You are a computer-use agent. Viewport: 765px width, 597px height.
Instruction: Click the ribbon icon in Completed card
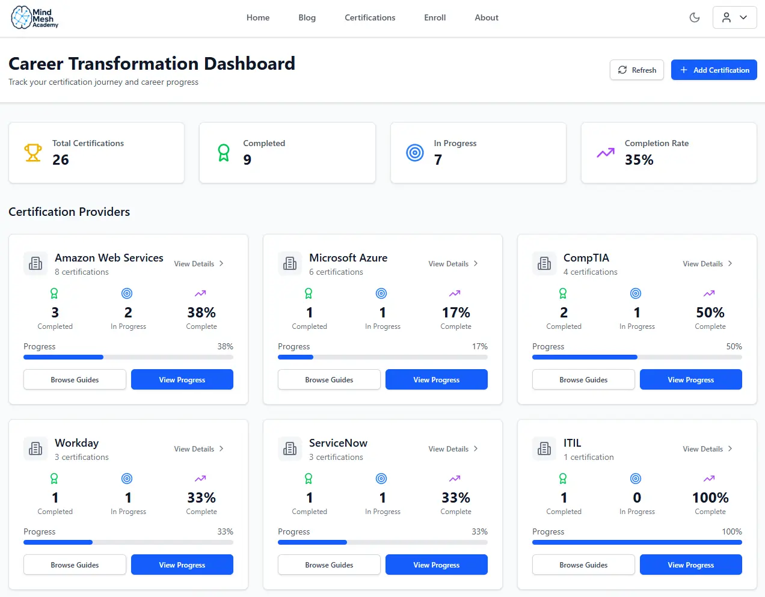(x=224, y=153)
